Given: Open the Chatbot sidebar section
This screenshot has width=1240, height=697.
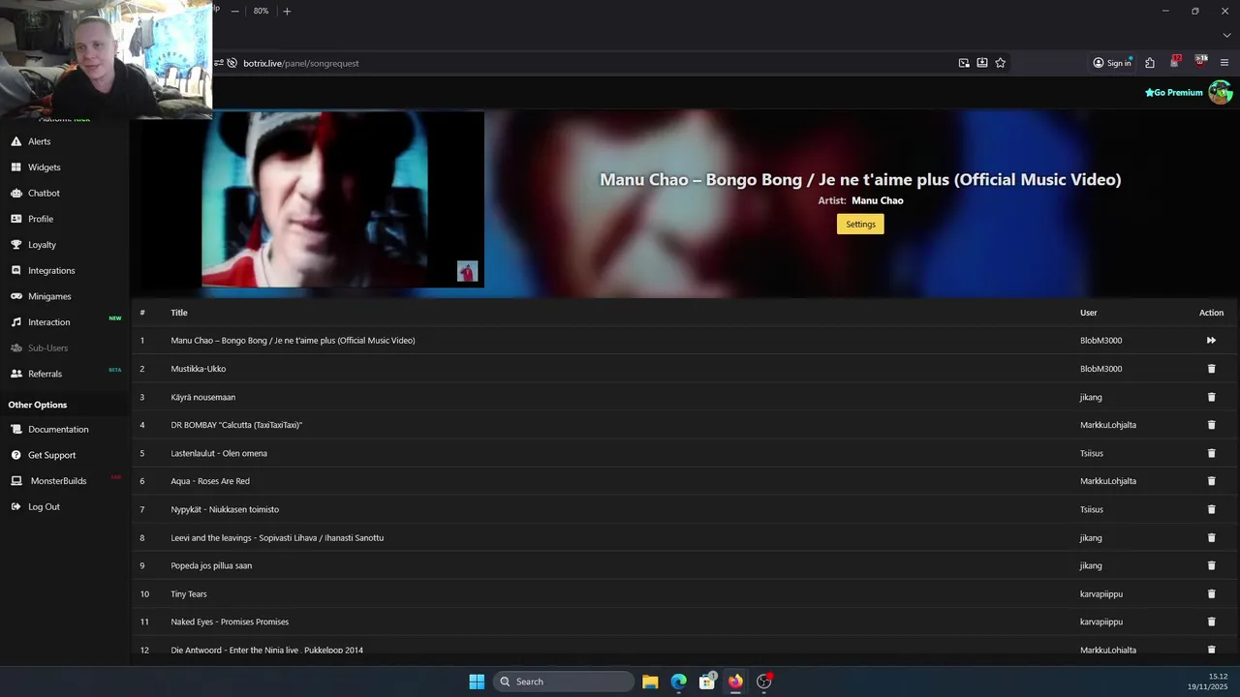Looking at the screenshot, I should [x=44, y=193].
